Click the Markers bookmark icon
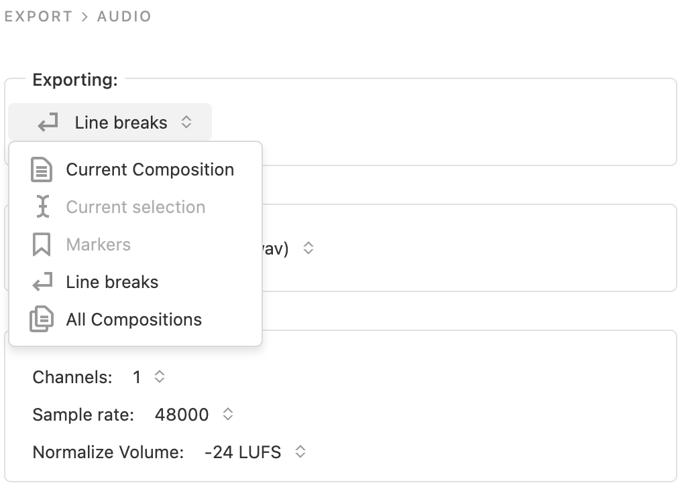 click(42, 244)
